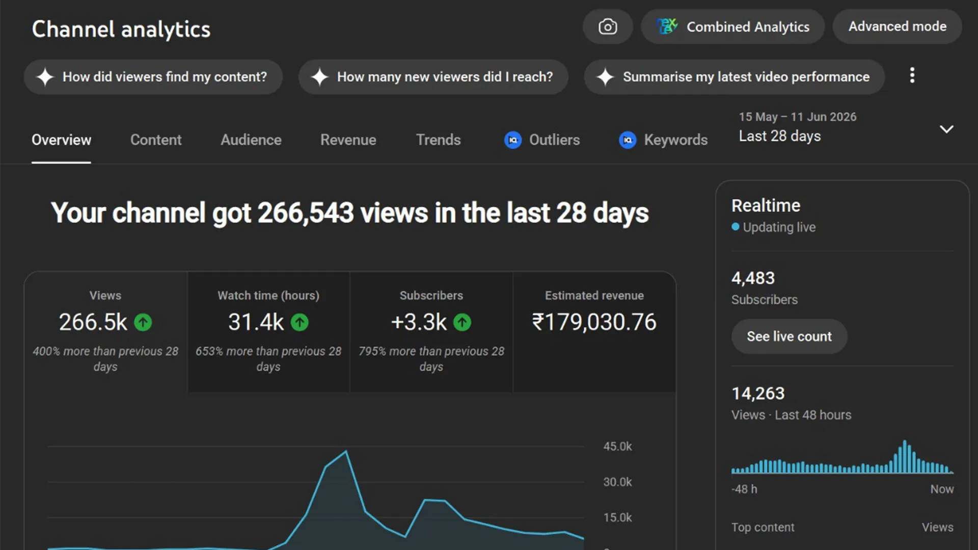Open the Revenue tab
Viewport: 978px width, 550px height.
coord(348,140)
